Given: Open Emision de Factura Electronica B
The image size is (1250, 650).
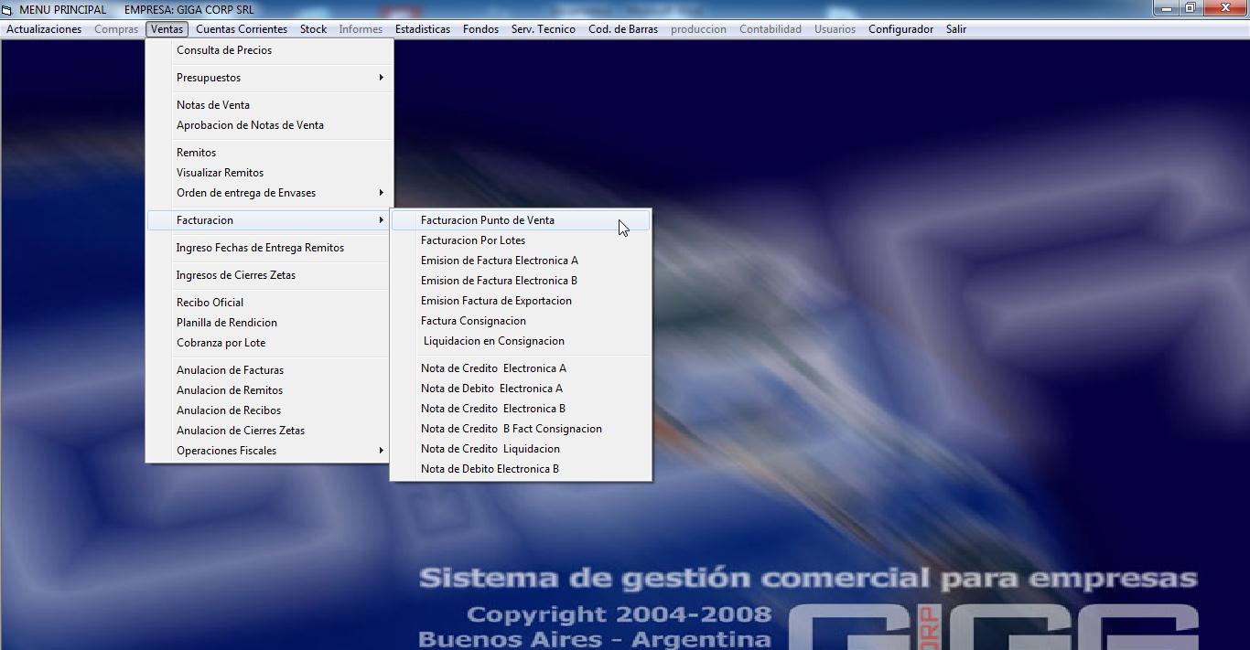Looking at the screenshot, I should (521, 281).
